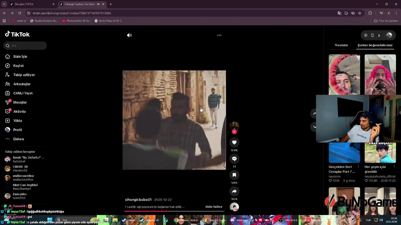Open the profile avatar in TikTok header
The image size is (401, 225).
(389, 35)
